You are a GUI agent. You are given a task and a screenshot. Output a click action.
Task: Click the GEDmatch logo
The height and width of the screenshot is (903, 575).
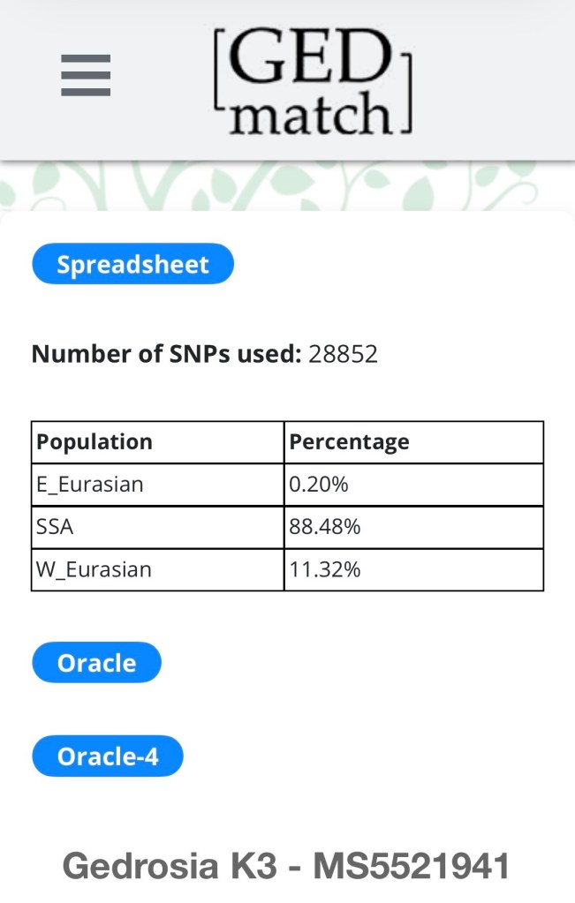pyautogui.click(x=313, y=81)
